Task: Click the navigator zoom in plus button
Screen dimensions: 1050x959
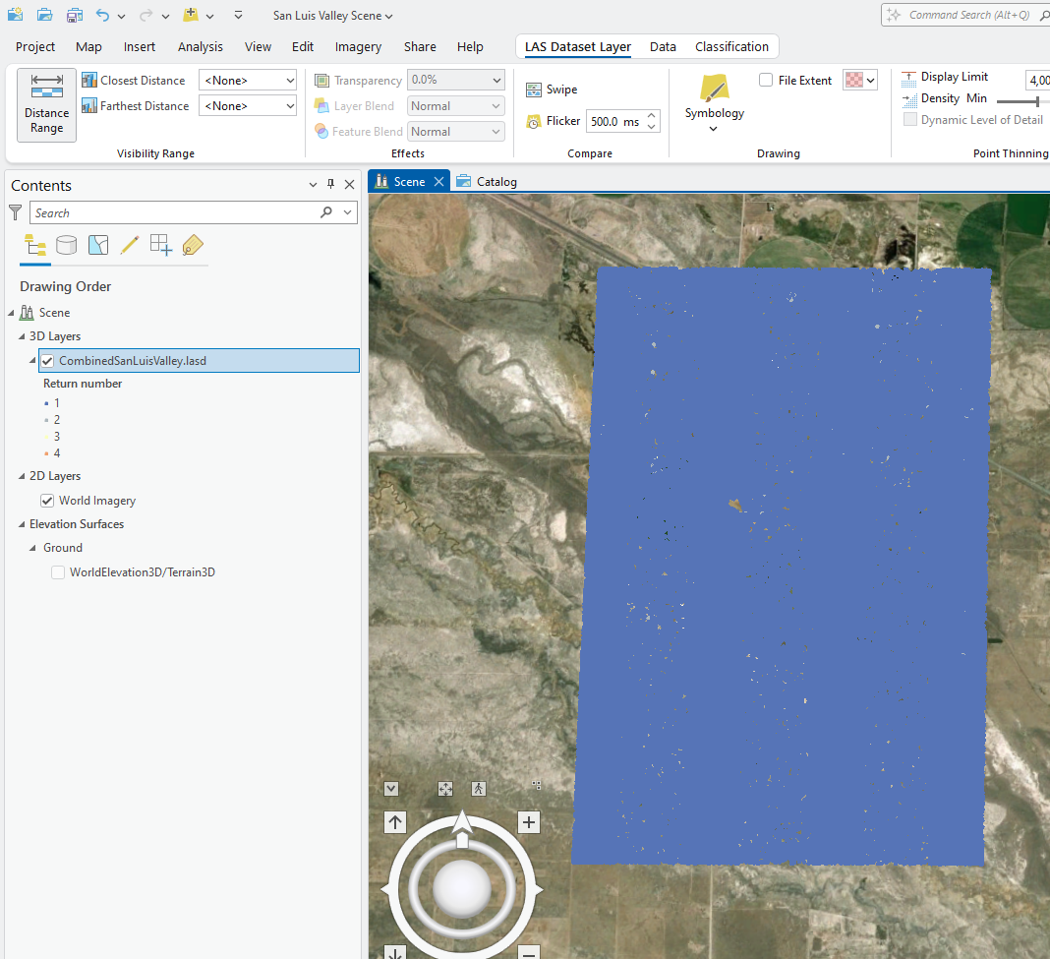Action: tap(529, 823)
